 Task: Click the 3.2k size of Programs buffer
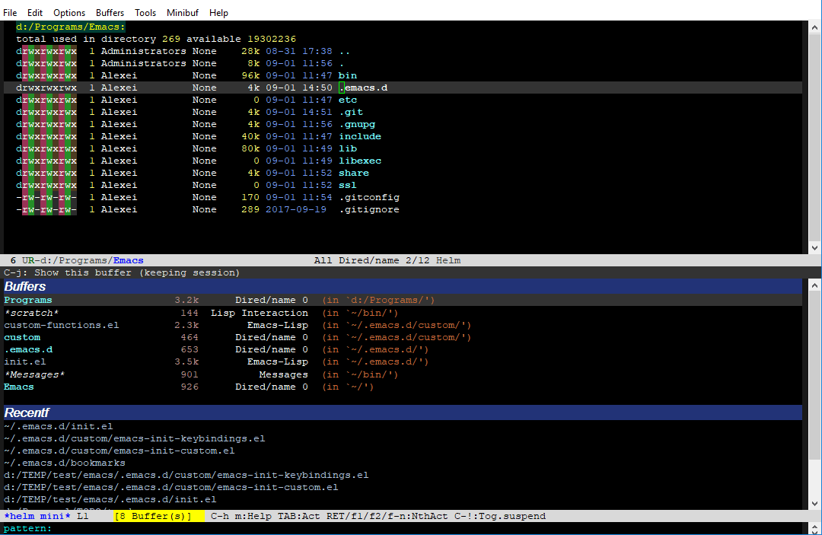tap(186, 301)
